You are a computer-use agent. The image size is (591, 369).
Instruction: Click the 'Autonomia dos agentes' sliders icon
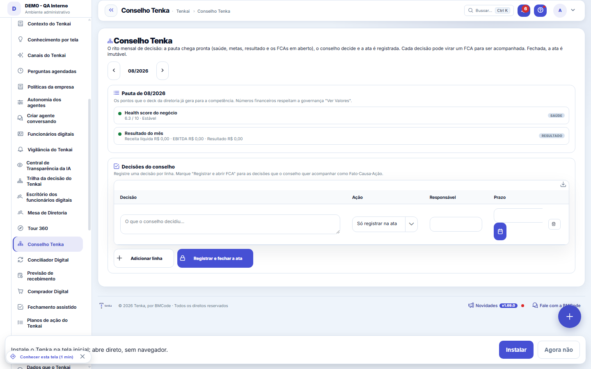click(x=20, y=102)
